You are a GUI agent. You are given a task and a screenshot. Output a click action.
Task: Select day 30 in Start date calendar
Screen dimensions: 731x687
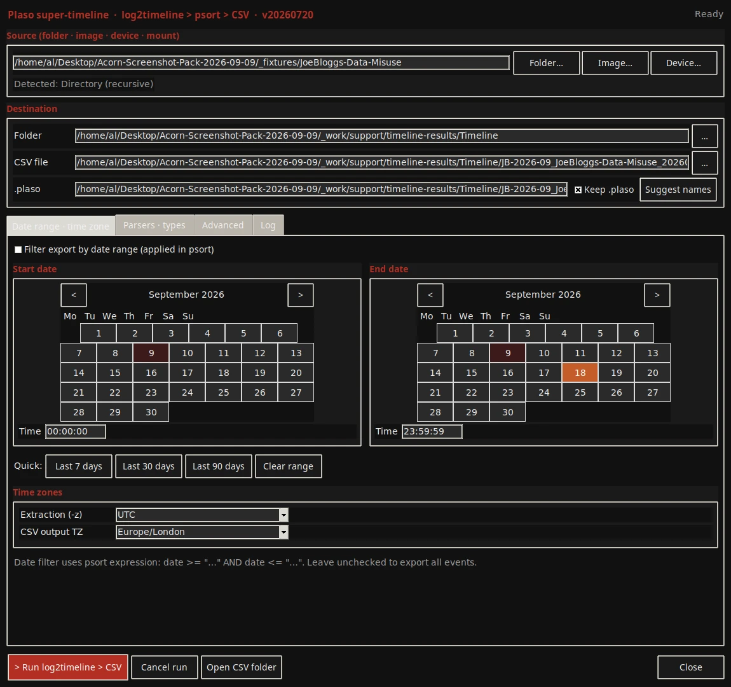(151, 412)
